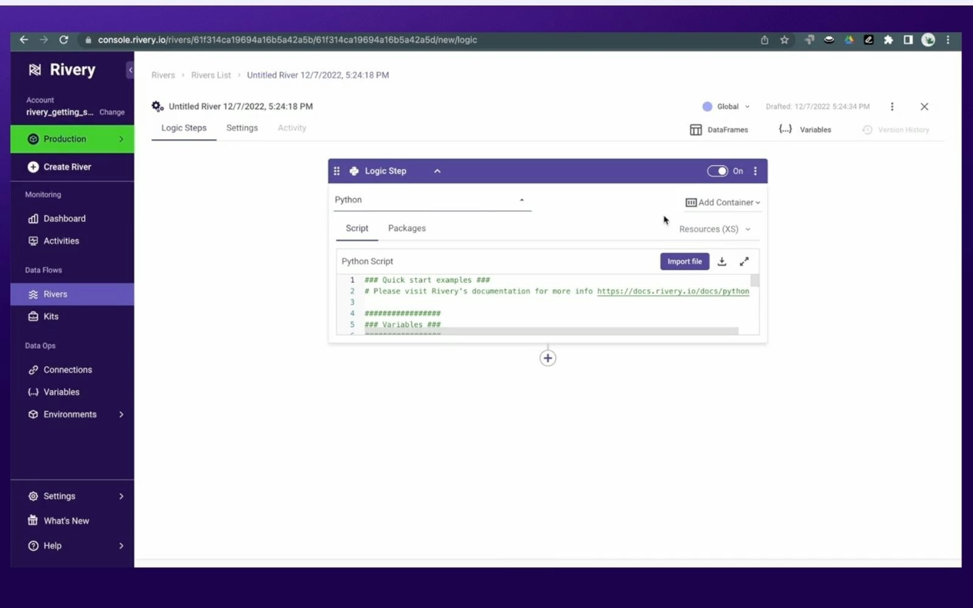Bookmark this page with star icon
The width and height of the screenshot is (973, 608).
point(784,40)
